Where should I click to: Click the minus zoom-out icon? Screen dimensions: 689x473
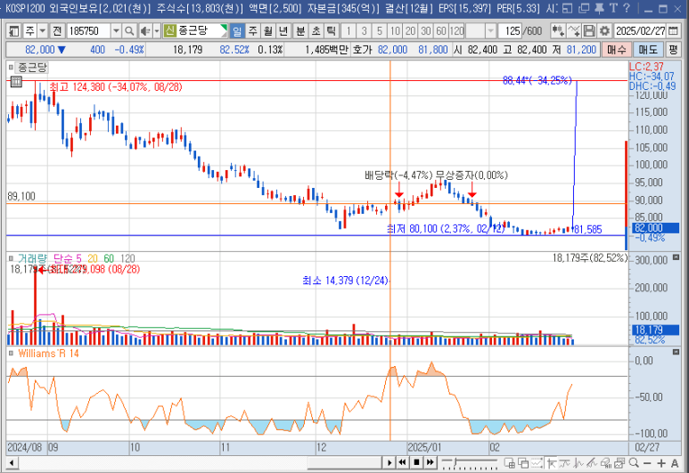pos(647,463)
